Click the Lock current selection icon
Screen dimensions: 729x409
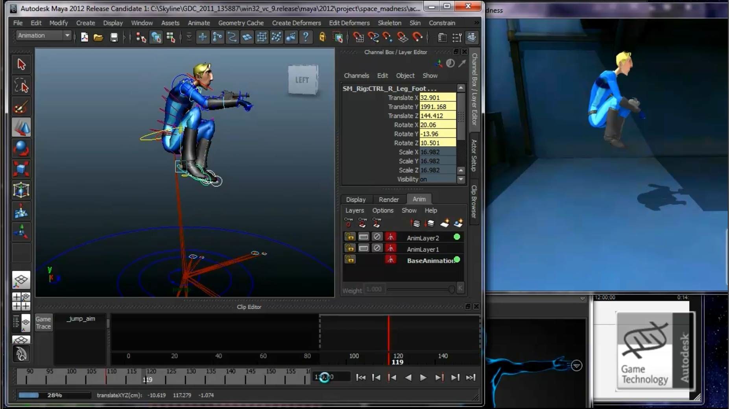click(322, 37)
